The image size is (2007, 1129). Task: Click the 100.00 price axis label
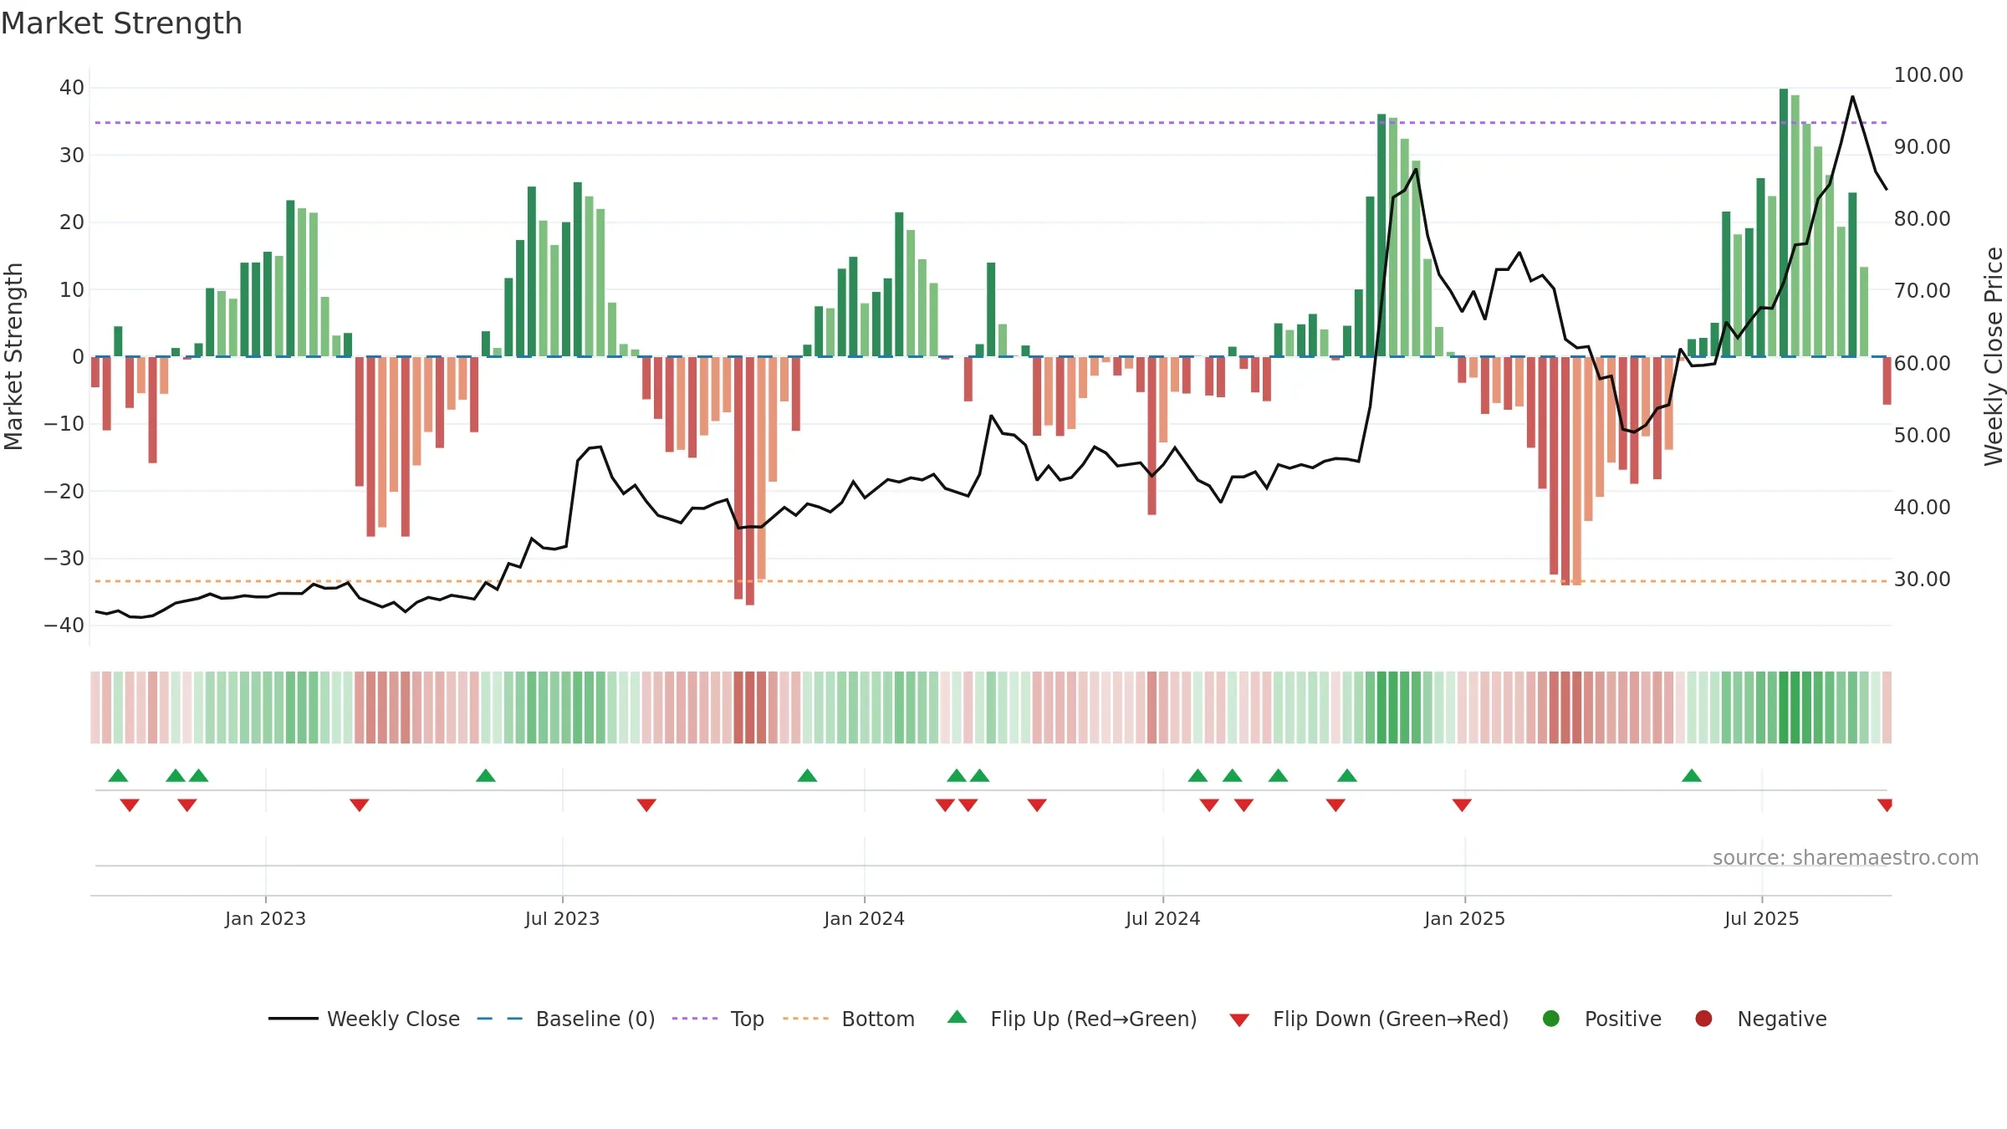click(1928, 74)
